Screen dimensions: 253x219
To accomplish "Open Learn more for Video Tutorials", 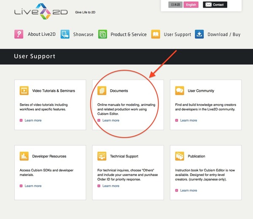I will click(33, 120).
